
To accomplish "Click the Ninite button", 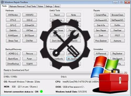I will [74, 15].
